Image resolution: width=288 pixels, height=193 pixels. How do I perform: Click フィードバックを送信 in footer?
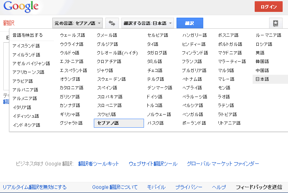(259, 187)
